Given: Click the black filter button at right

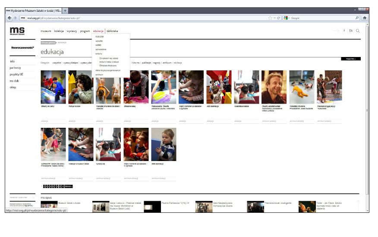Looking at the screenshot, I should [351, 59].
